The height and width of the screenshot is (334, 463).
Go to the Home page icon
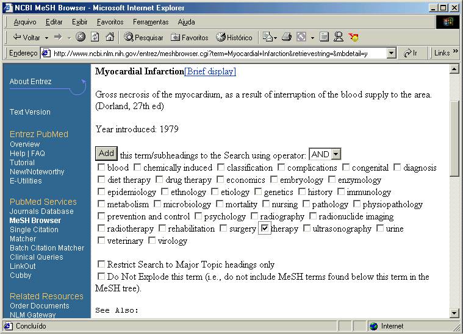click(110, 37)
